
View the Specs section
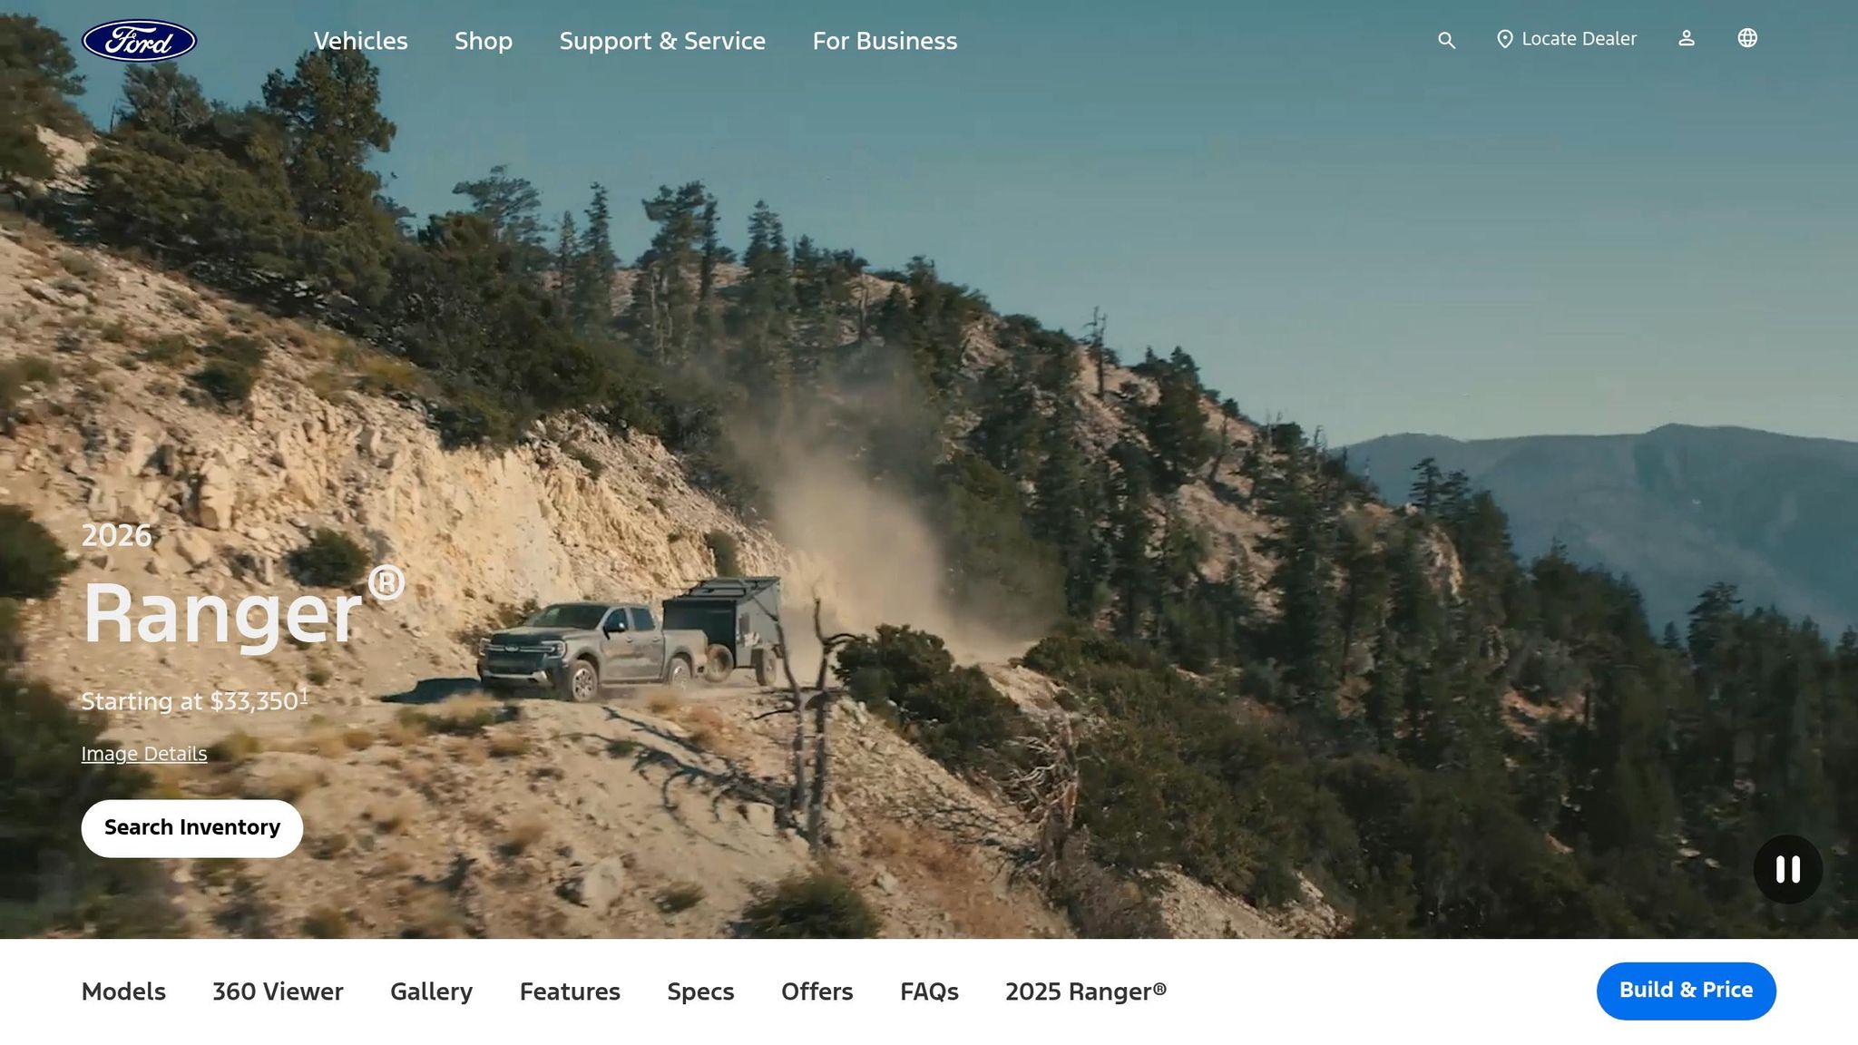[700, 991]
